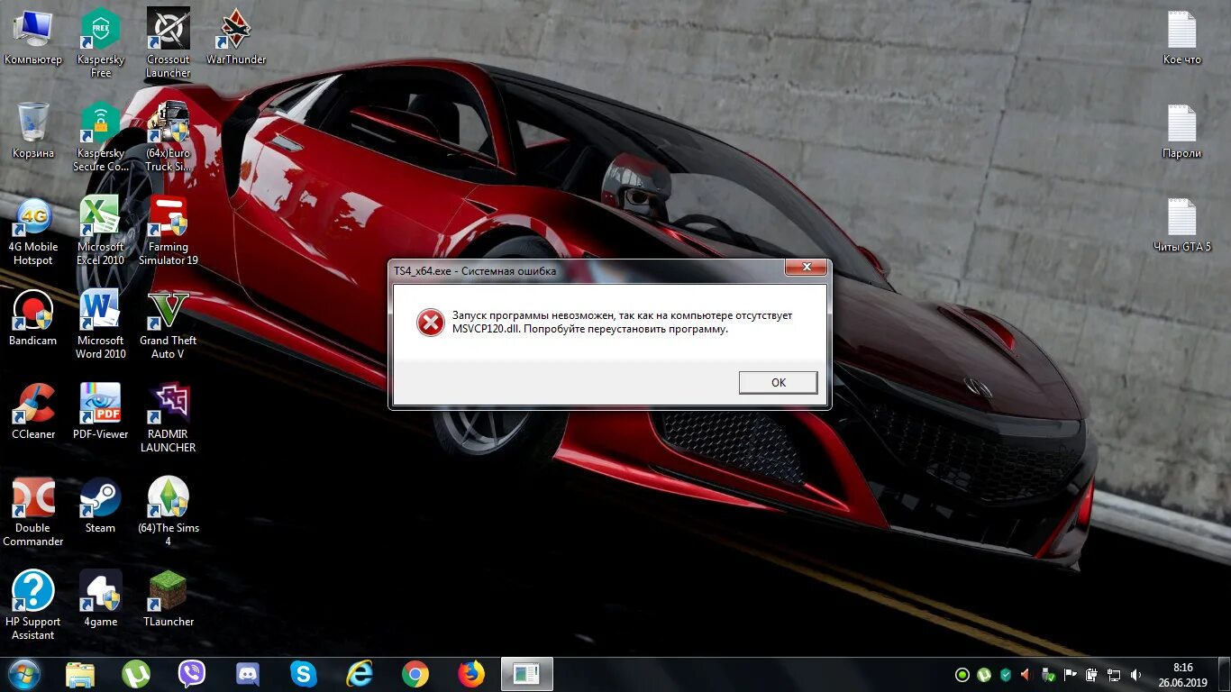Launch Firefox from the taskbar

(471, 674)
